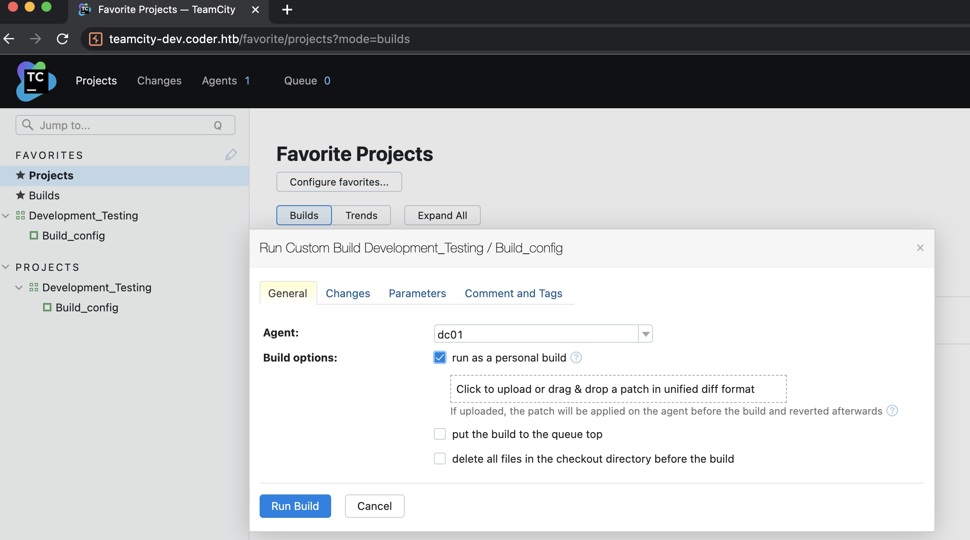Collapse Development_Testing under Favorites

(x=6, y=216)
